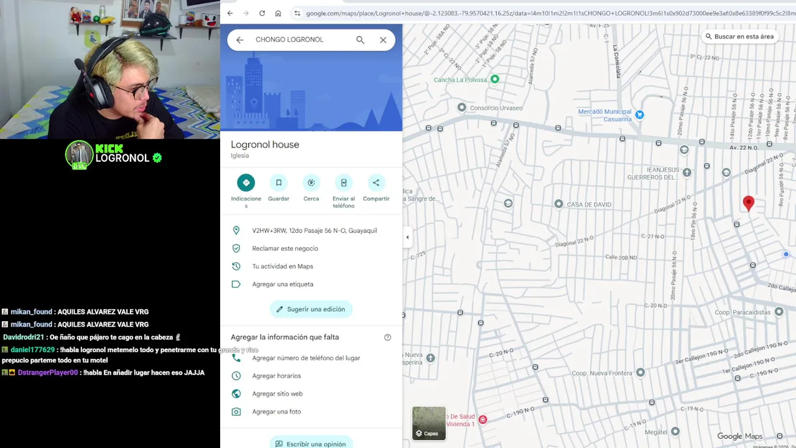Click the Coop. Paracaidistas map marker
Screen dimensions: 796x448
[779, 312]
